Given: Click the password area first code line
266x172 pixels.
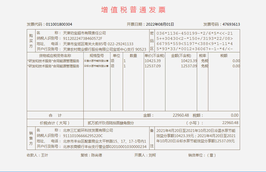Looking at the screenshot, I should click(195, 33).
